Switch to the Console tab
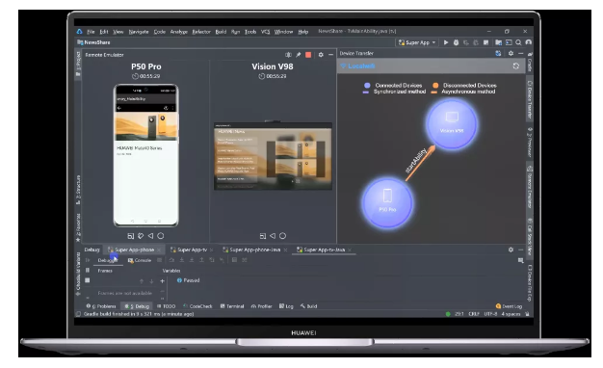The height and width of the screenshot is (368, 603). pos(140,260)
